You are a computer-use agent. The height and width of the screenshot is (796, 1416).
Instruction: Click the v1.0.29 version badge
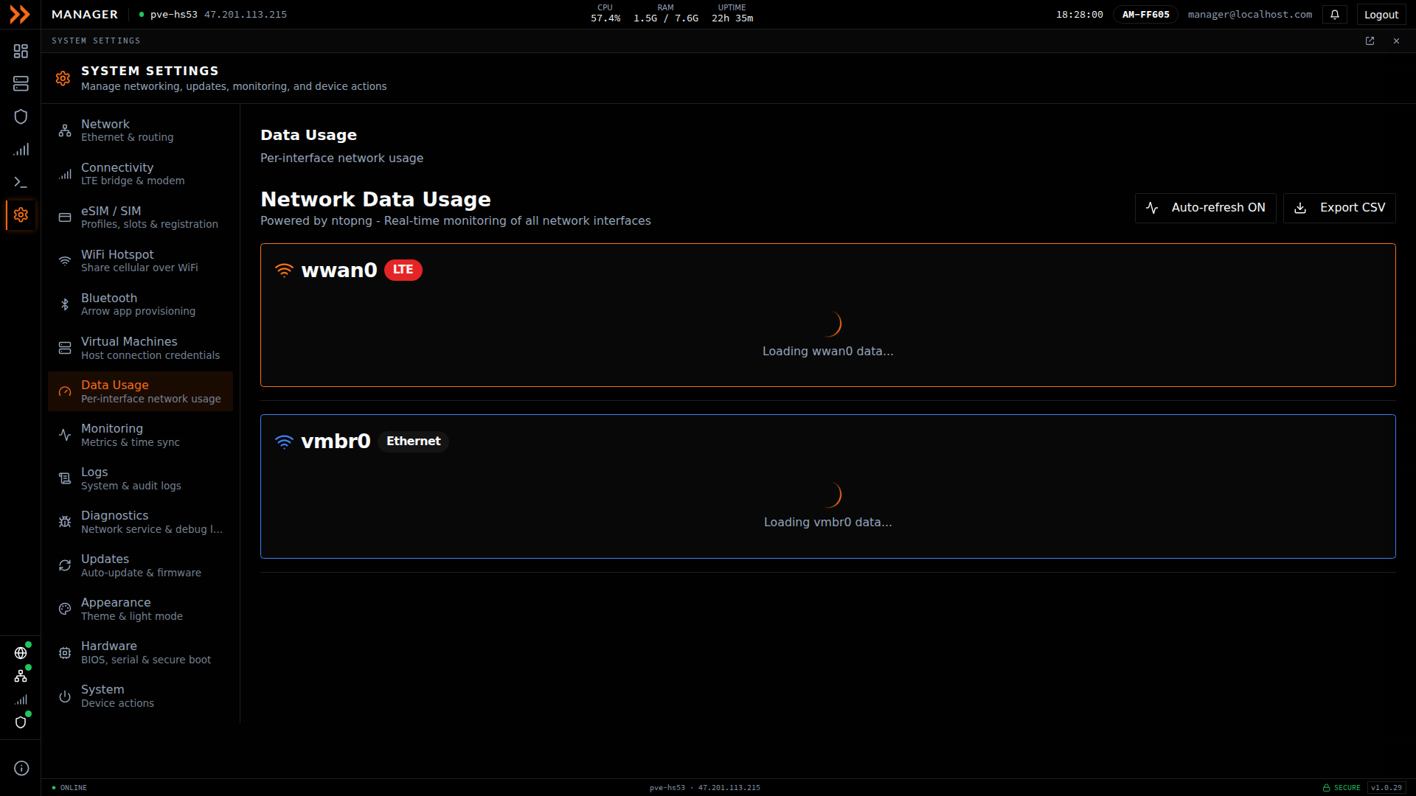[1386, 788]
